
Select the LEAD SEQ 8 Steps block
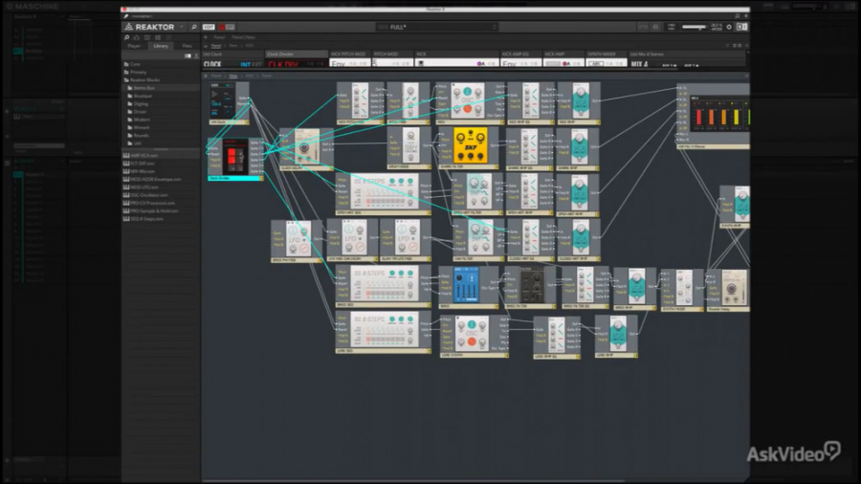click(384, 332)
